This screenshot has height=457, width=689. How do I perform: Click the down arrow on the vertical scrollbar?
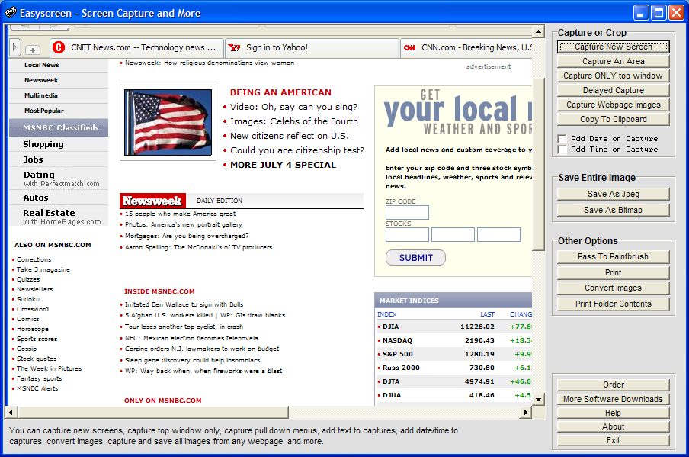[538, 398]
